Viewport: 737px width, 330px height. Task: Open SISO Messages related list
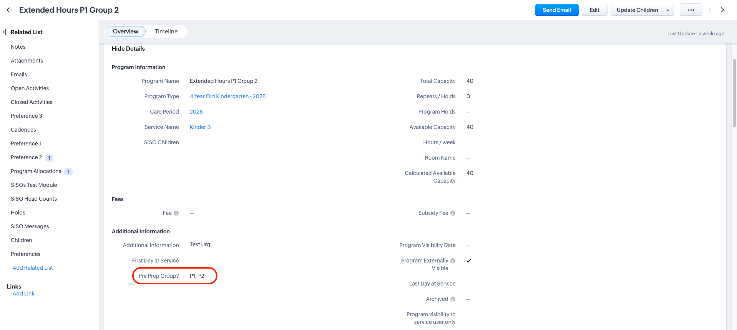(30, 226)
